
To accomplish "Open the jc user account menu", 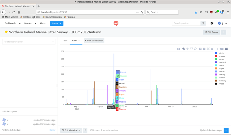I will [x=222, y=23].
